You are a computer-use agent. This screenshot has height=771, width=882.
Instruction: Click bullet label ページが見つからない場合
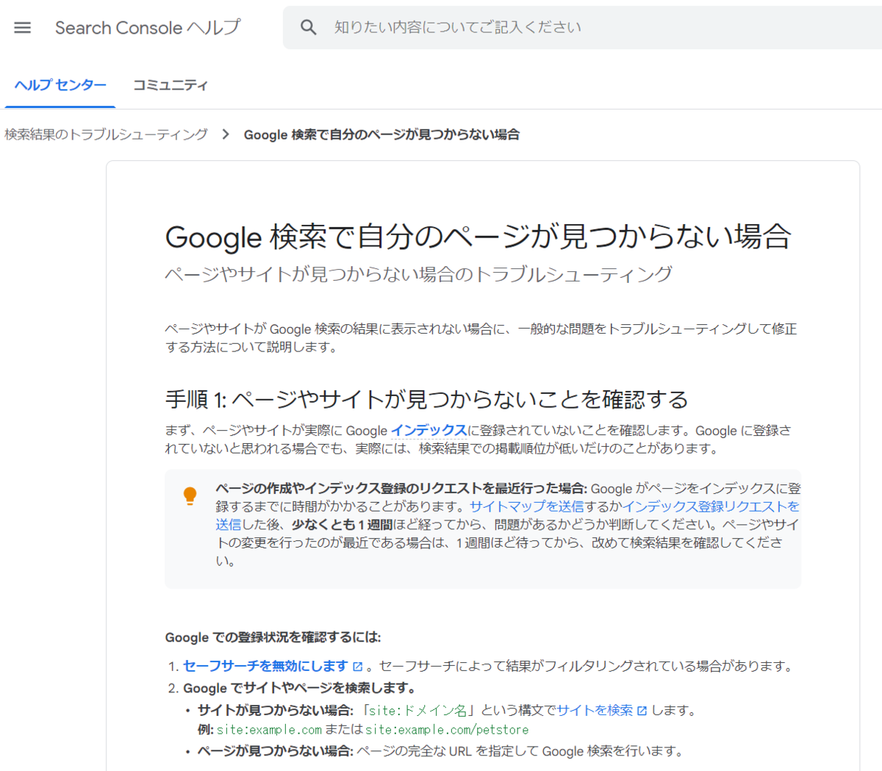pyautogui.click(x=276, y=751)
